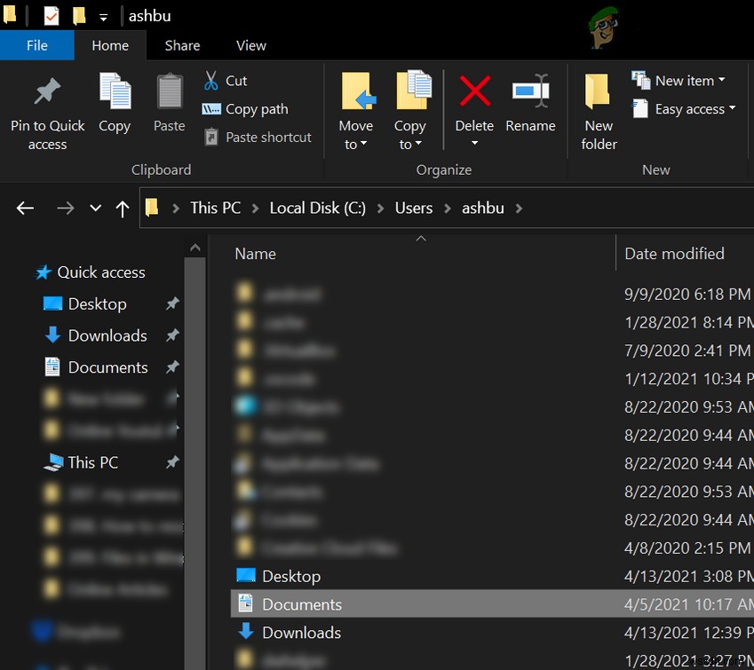The image size is (754, 670).
Task: Click the Local Disk (C:) breadcrumb
Action: 317,208
